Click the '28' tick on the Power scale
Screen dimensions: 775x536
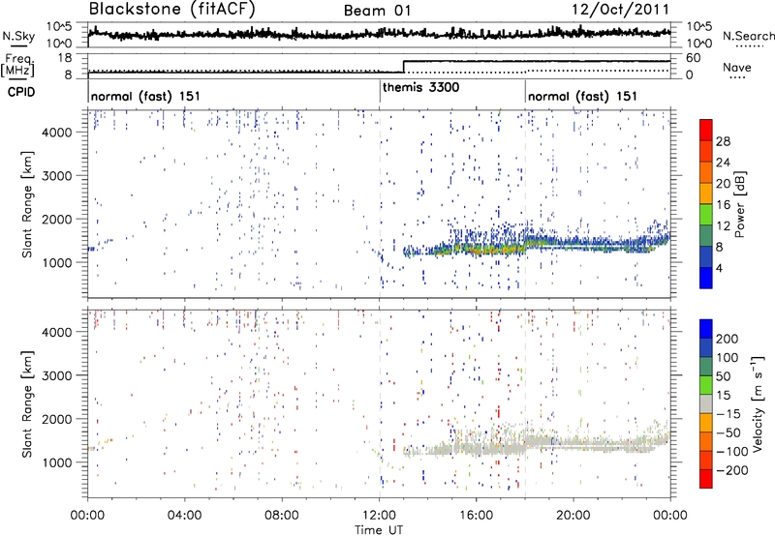pos(723,141)
